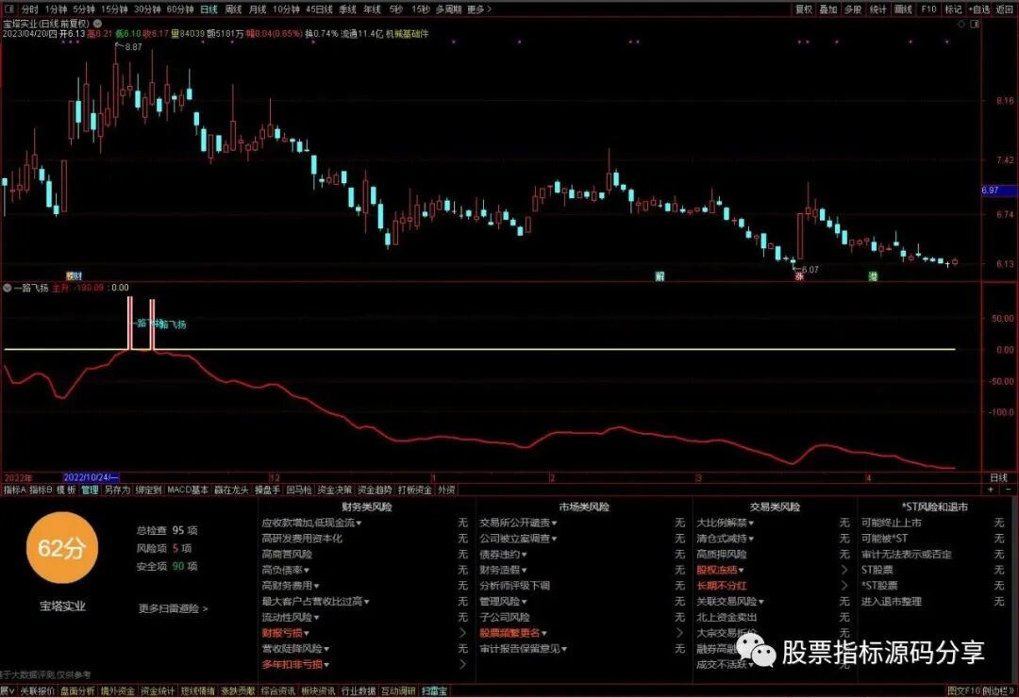Screen dimensions: 1019x698
Task: Open the arrow on 多年扣非亏损 row
Action: pos(462,664)
